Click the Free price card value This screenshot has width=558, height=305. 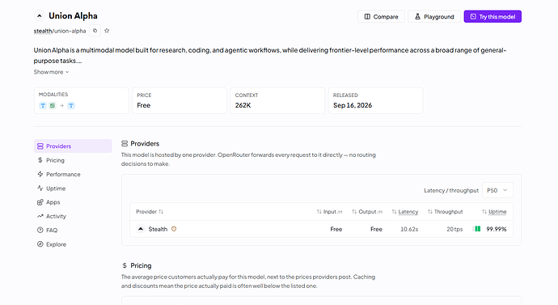click(144, 105)
